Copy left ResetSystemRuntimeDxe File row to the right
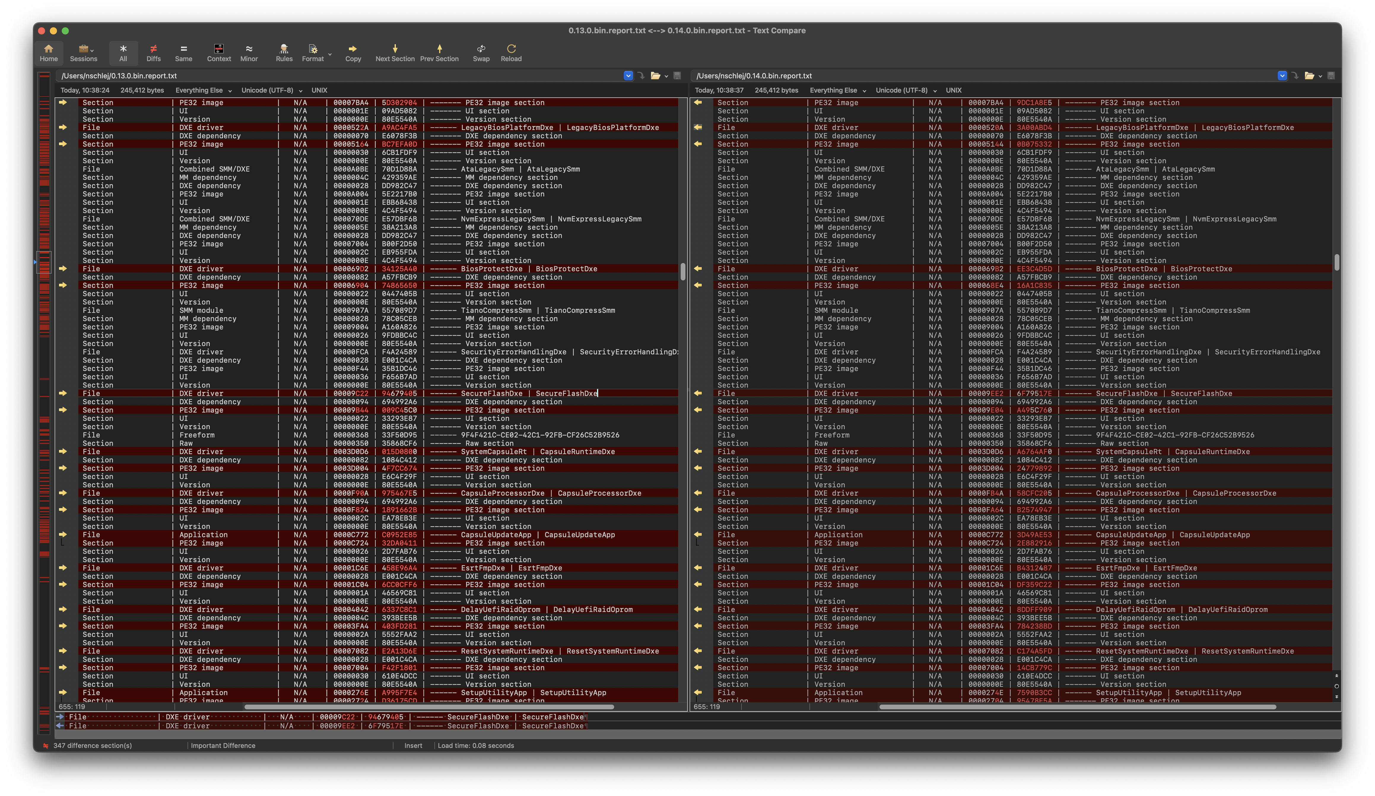This screenshot has width=1375, height=796. [x=63, y=651]
